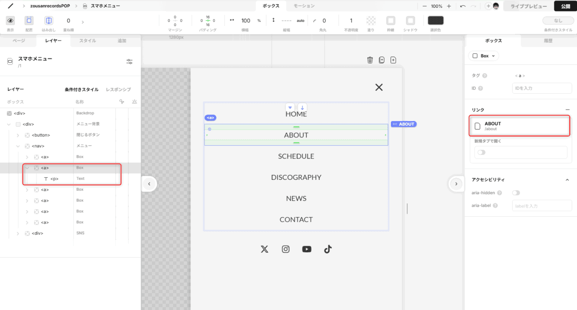Open the 選択色 dark color swatch
Viewport: 577px width, 310px height.
(436, 21)
